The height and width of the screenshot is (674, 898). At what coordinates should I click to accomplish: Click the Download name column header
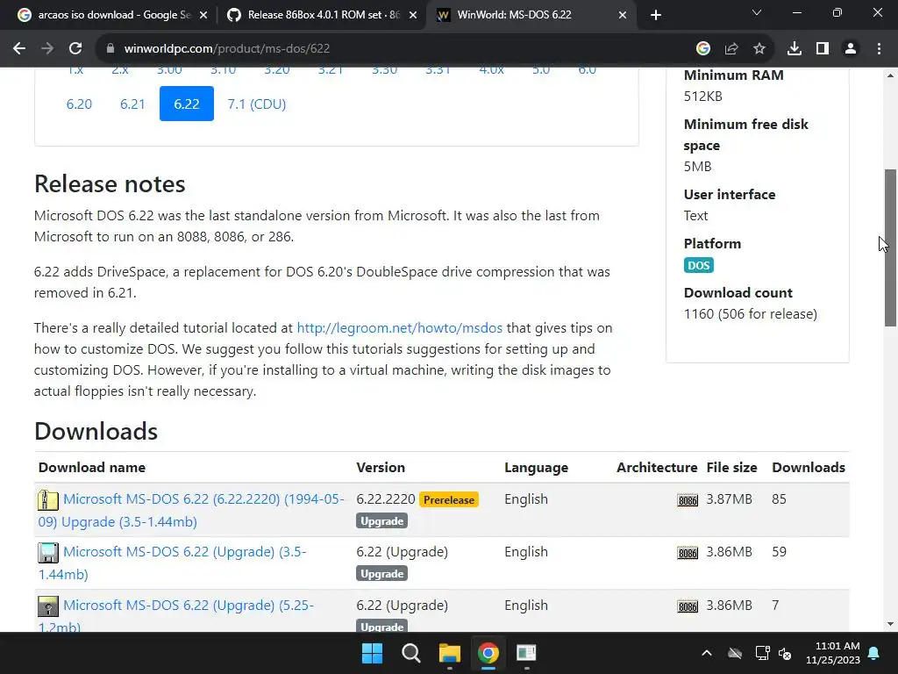tap(91, 468)
